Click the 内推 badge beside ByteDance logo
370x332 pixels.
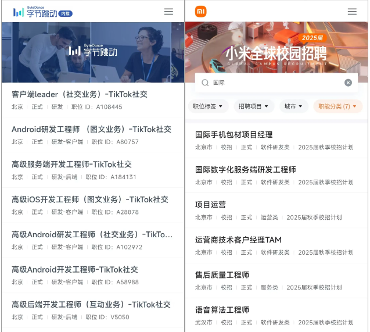pos(66,14)
